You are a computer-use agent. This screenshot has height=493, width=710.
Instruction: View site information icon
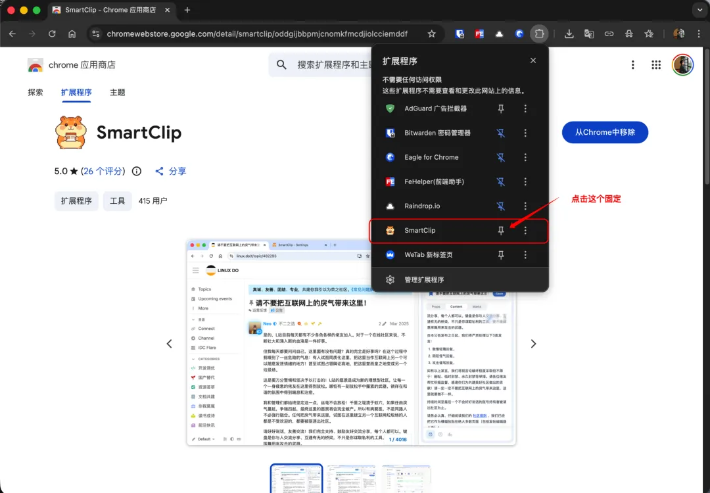click(x=95, y=34)
